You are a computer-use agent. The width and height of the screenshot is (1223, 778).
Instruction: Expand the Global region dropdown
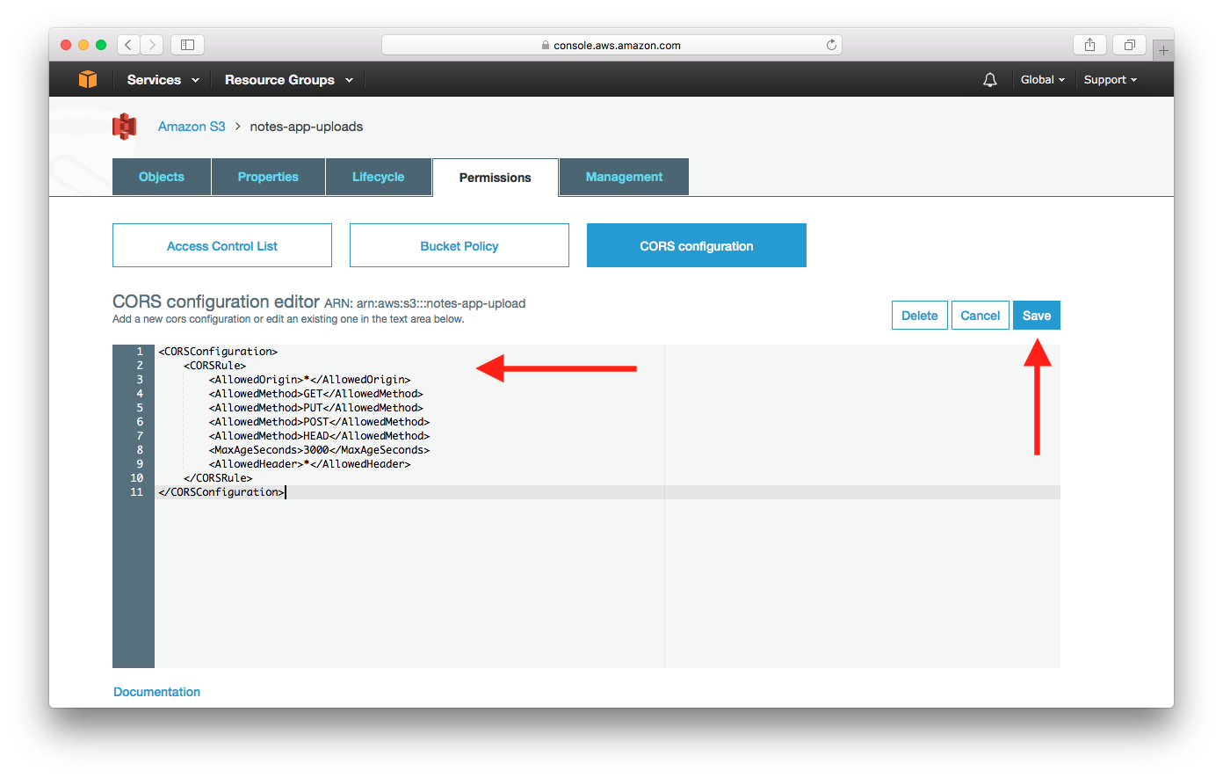pos(1043,80)
